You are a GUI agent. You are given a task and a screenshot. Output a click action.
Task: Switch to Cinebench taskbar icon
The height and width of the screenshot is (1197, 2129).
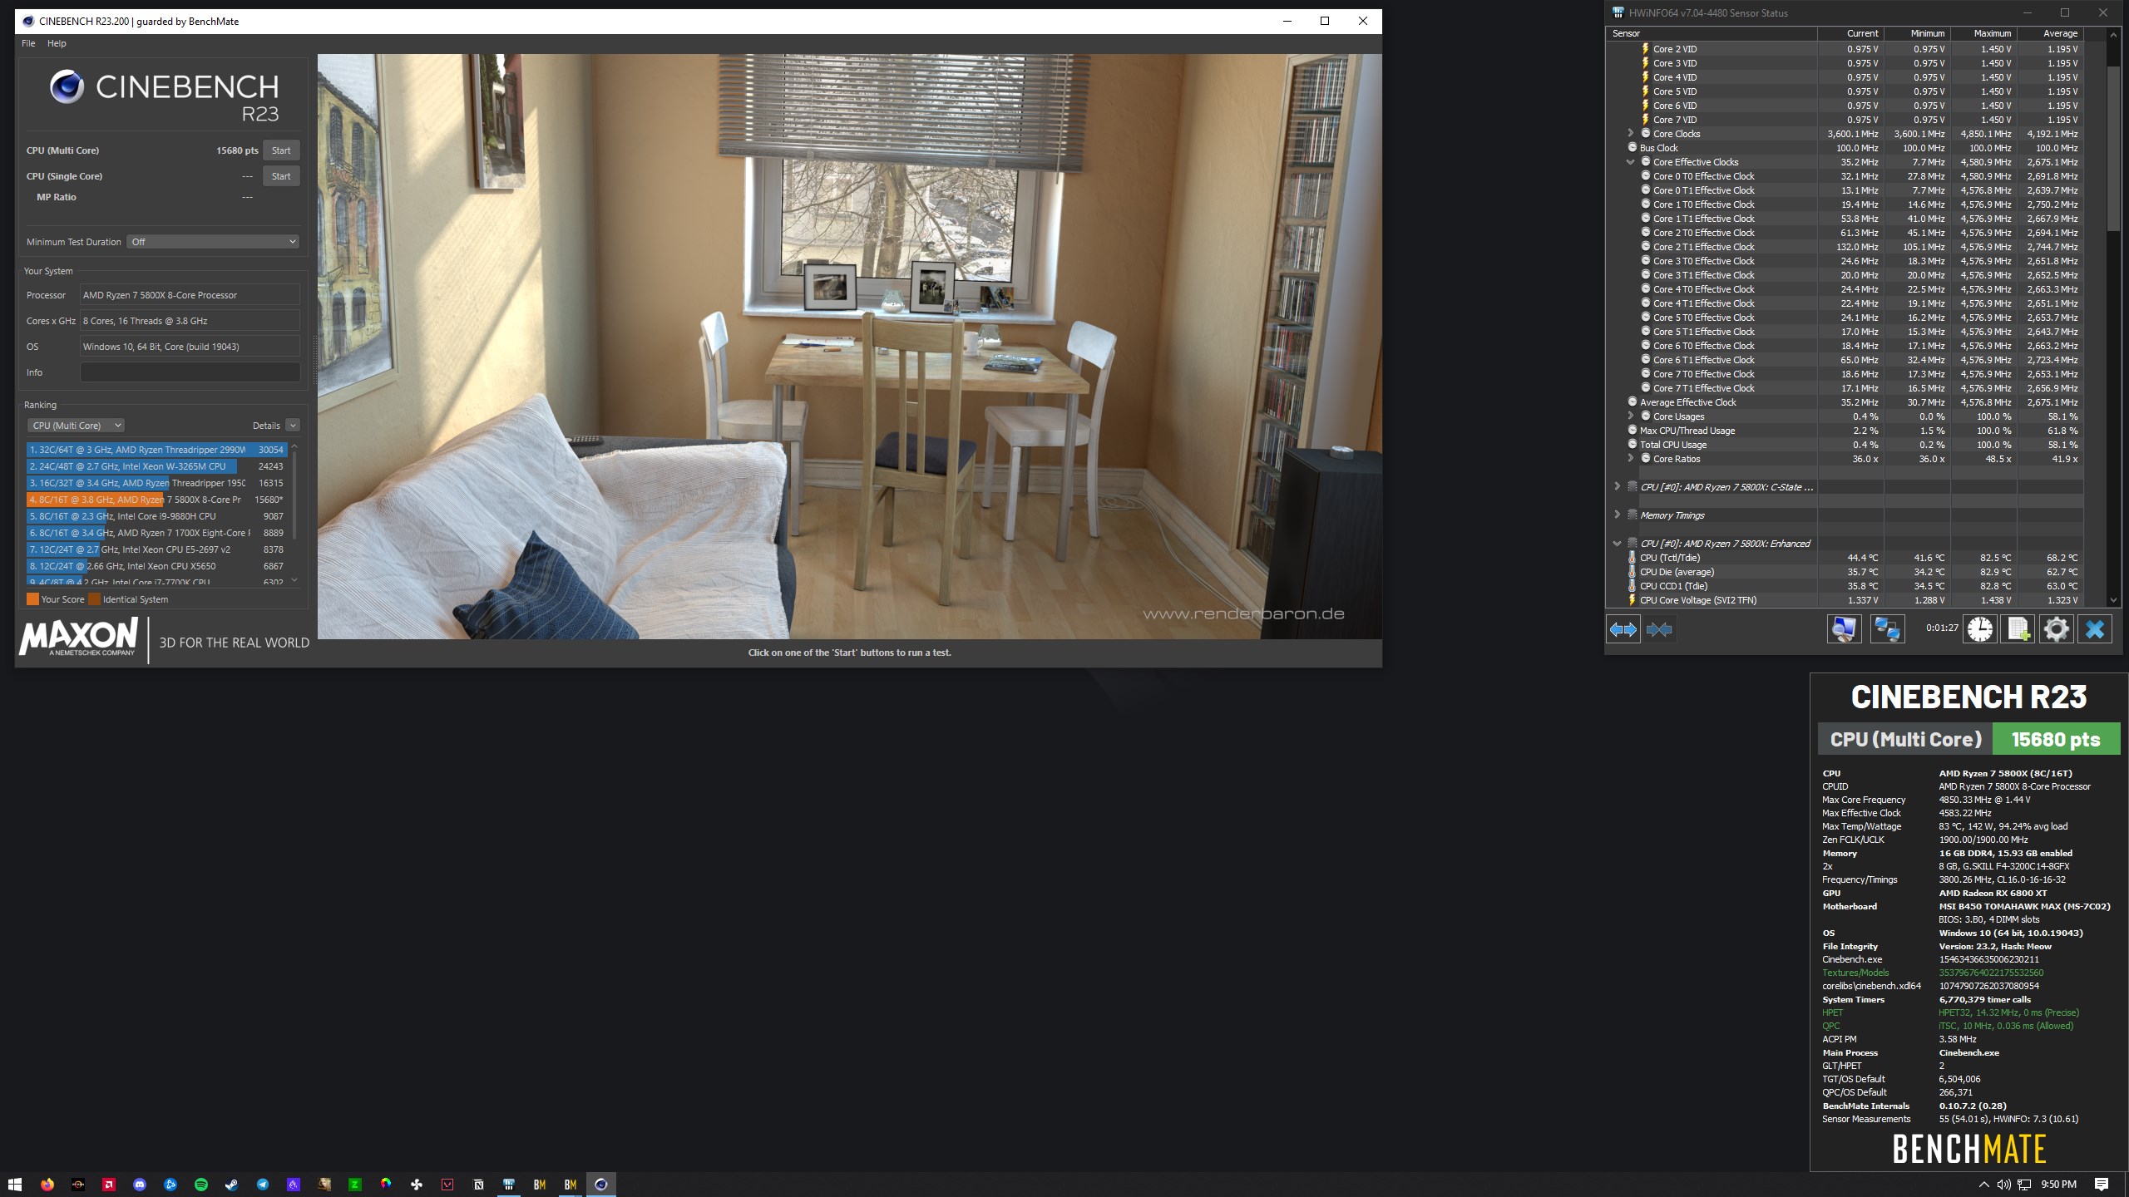point(601,1185)
